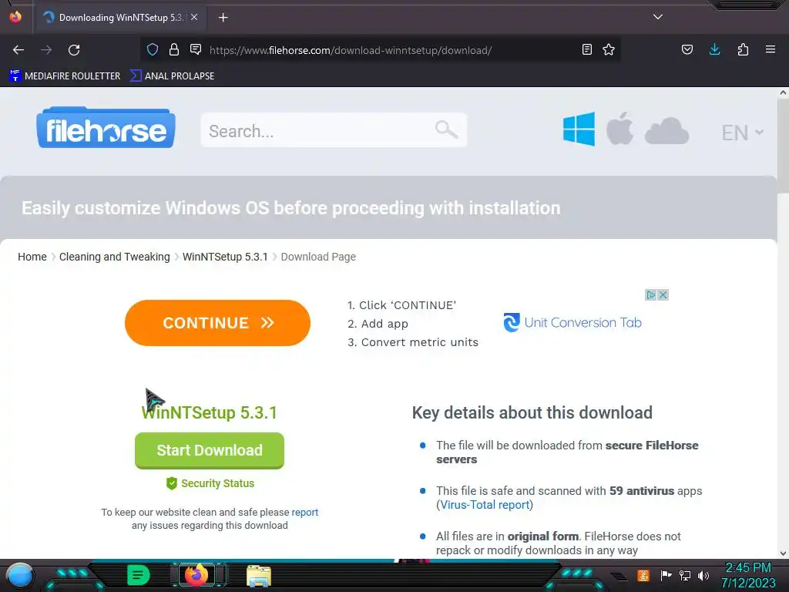The height and width of the screenshot is (592, 789).
Task: Choose the cloud web apps icon
Action: (x=666, y=131)
